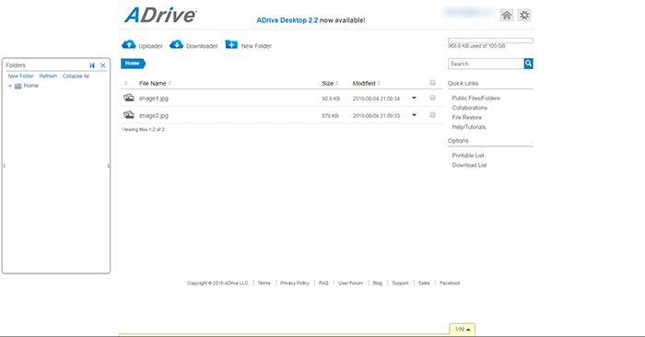This screenshot has height=337, width=645.
Task: Expand the Log panel
Action: tap(463, 329)
